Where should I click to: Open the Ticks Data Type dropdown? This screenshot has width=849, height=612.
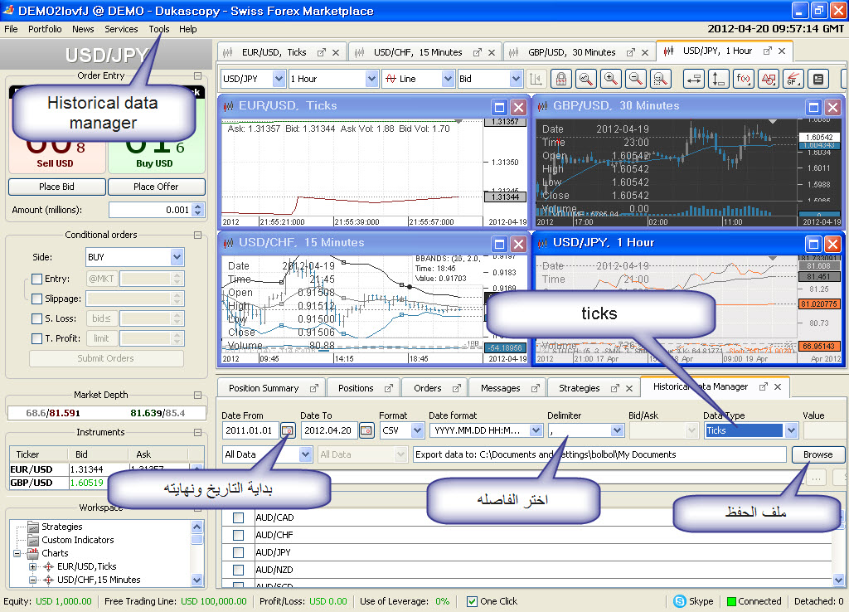792,430
